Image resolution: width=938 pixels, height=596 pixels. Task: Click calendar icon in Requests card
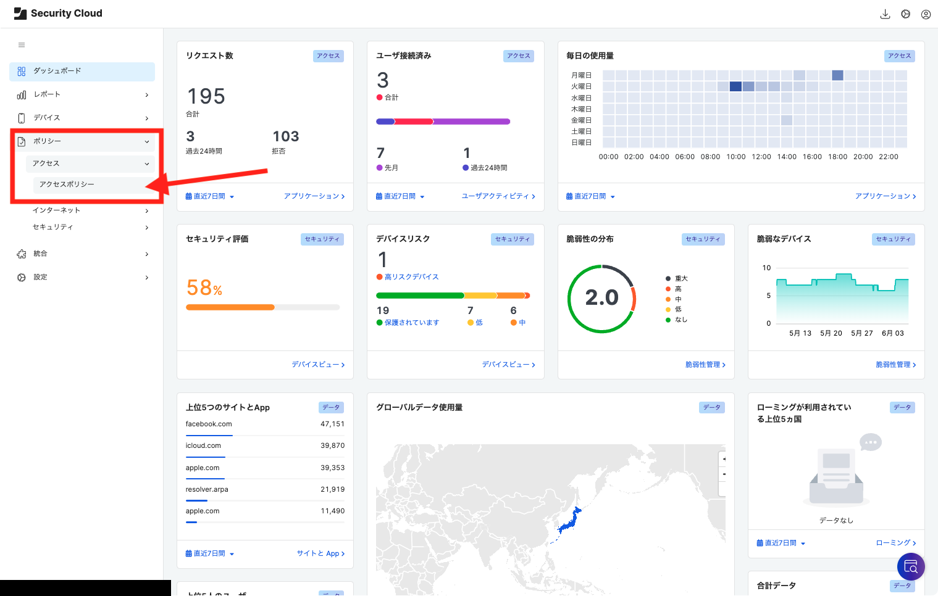[x=189, y=196]
